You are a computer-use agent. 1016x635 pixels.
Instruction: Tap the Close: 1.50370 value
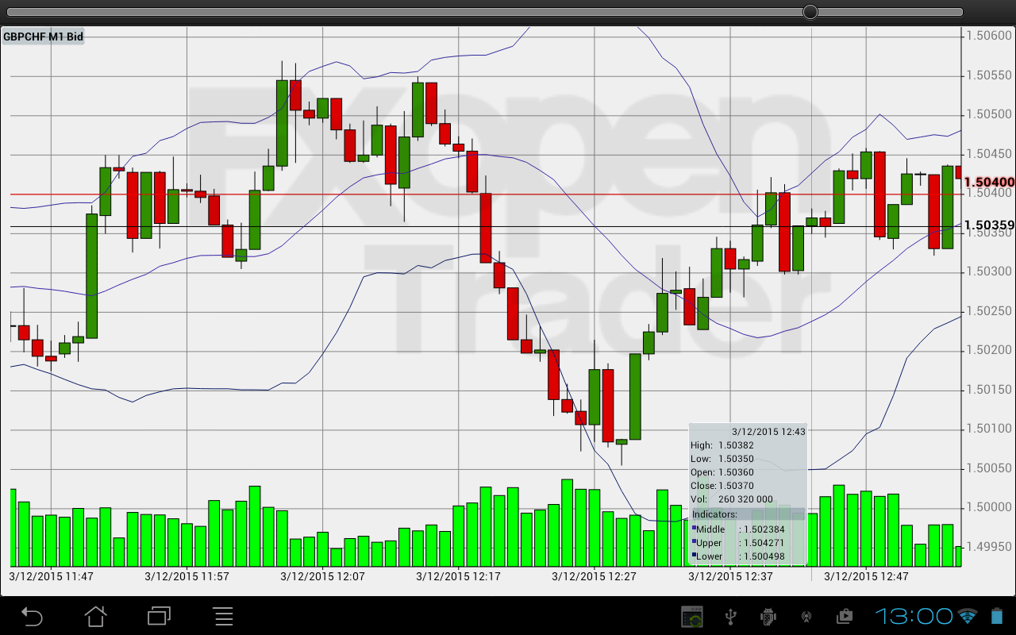click(722, 486)
